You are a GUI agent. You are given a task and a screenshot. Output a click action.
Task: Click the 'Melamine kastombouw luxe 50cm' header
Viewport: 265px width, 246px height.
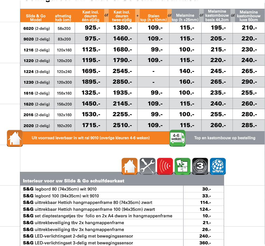(x=249, y=16)
